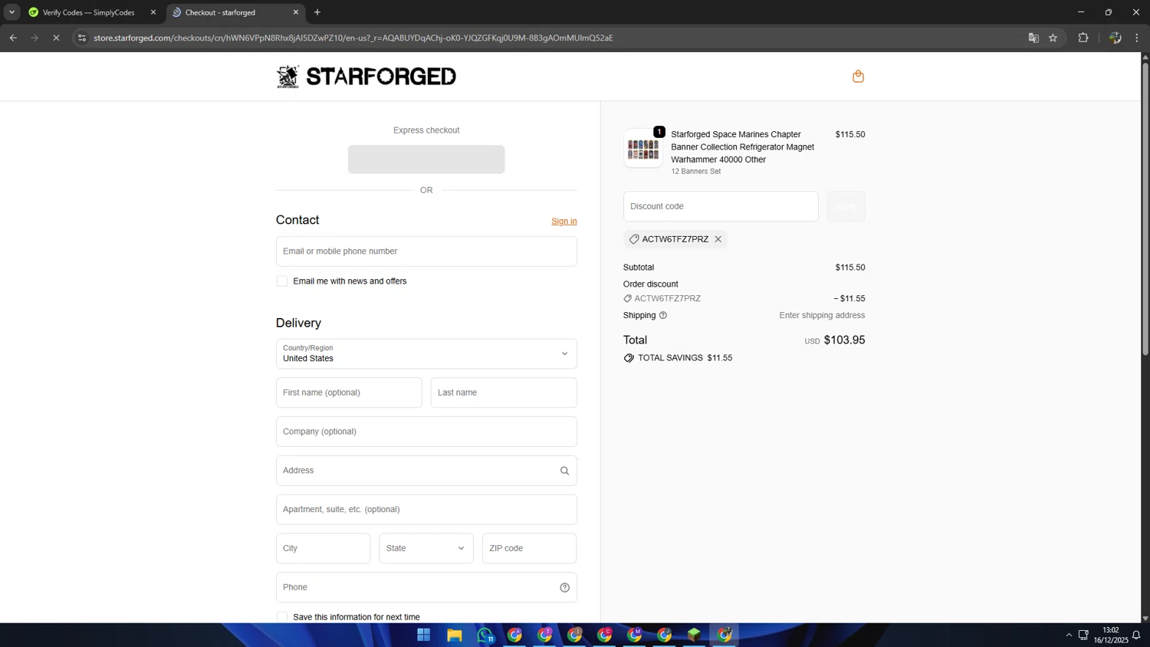Click the browser address bar URL
Image resolution: width=1150 pixels, height=647 pixels.
pyautogui.click(x=353, y=38)
